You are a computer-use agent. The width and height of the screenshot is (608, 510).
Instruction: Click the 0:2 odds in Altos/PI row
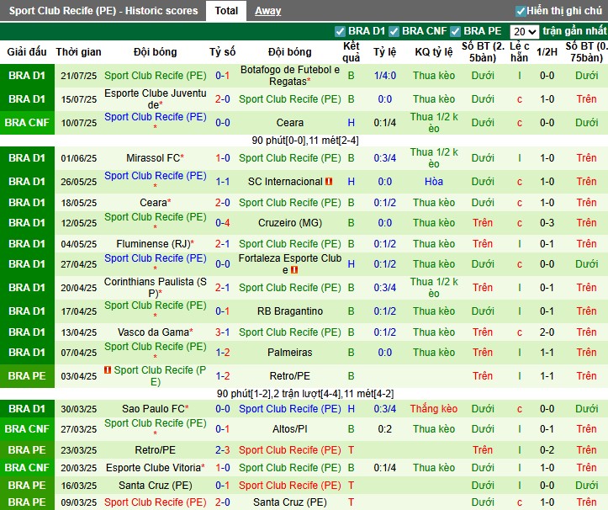(x=384, y=429)
